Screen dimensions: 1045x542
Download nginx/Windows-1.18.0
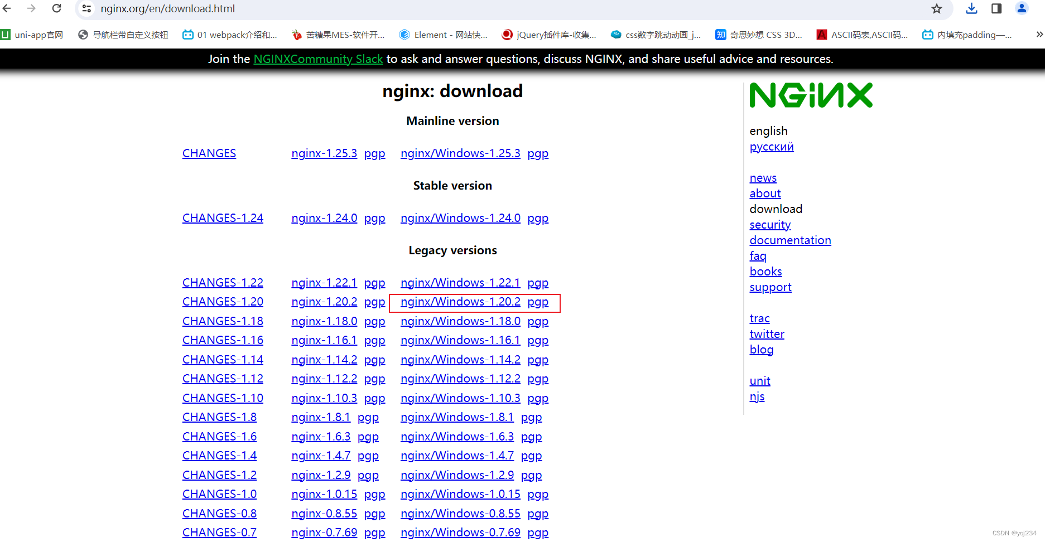point(460,321)
